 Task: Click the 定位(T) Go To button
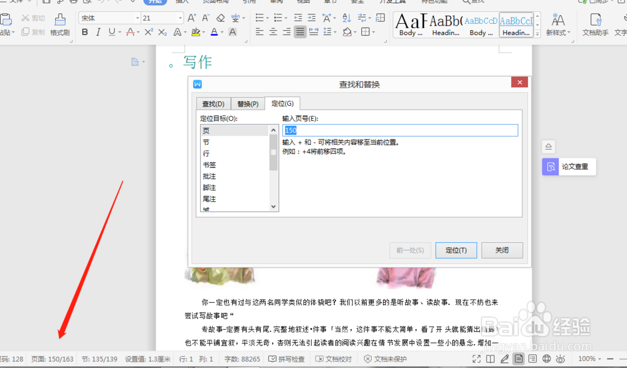(x=456, y=250)
